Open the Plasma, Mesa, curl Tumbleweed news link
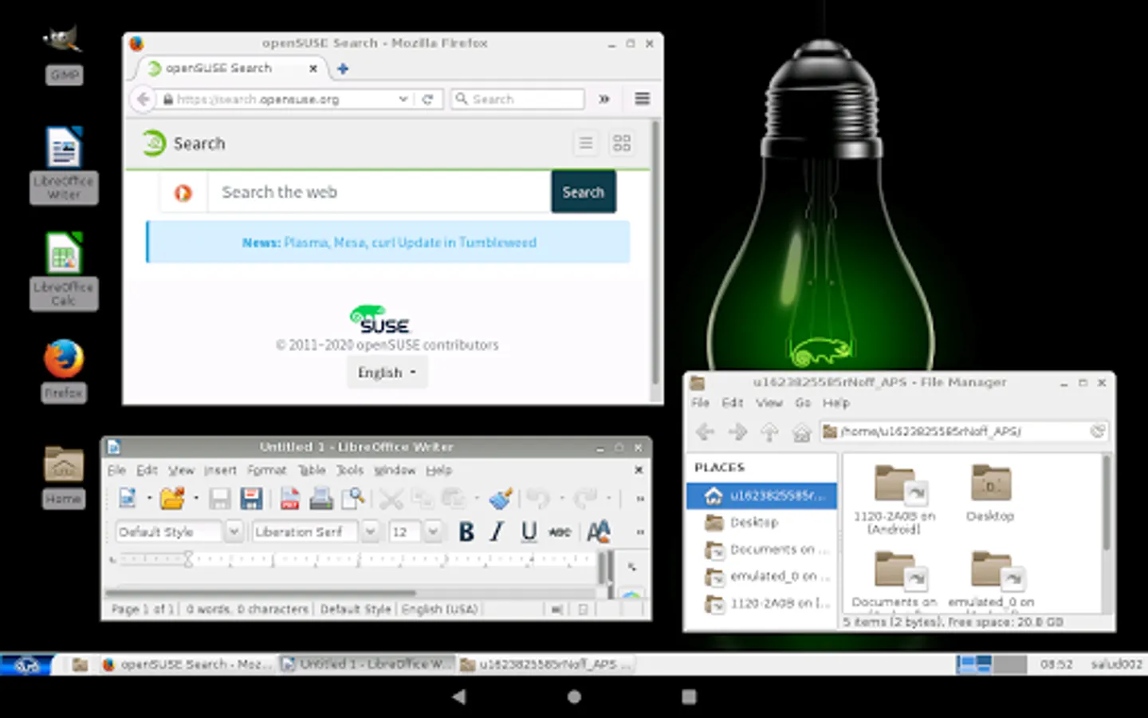Image resolution: width=1148 pixels, height=718 pixels. [x=410, y=243]
